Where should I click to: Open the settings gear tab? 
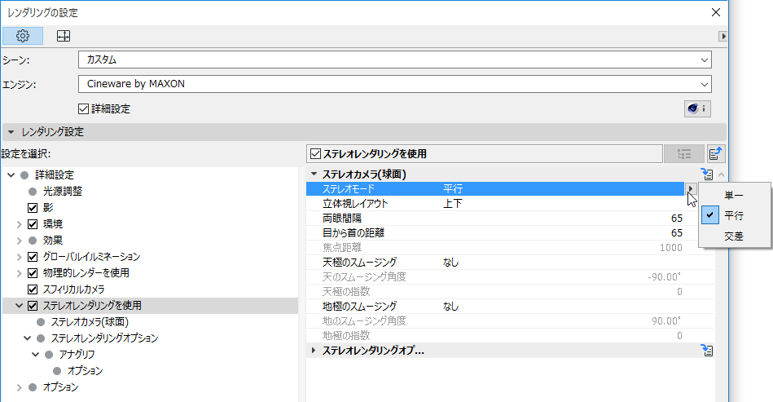pyautogui.click(x=23, y=36)
